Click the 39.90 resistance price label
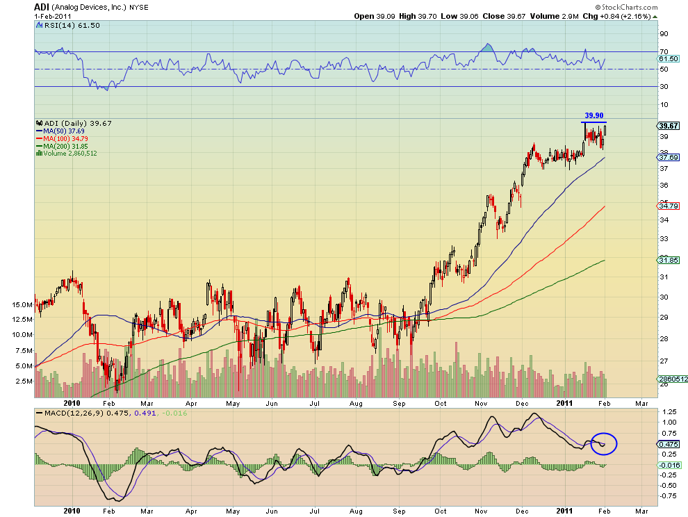The height and width of the screenshot is (517, 688). 594,115
